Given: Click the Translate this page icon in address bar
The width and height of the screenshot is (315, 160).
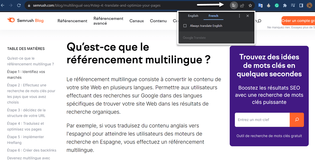Looking at the screenshot, I should pyautogui.click(x=234, y=6).
